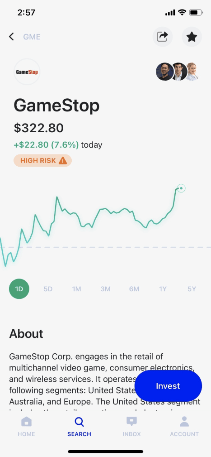The height and width of the screenshot is (457, 211).
Task: Tap the back arrow icon
Action: 11,37
